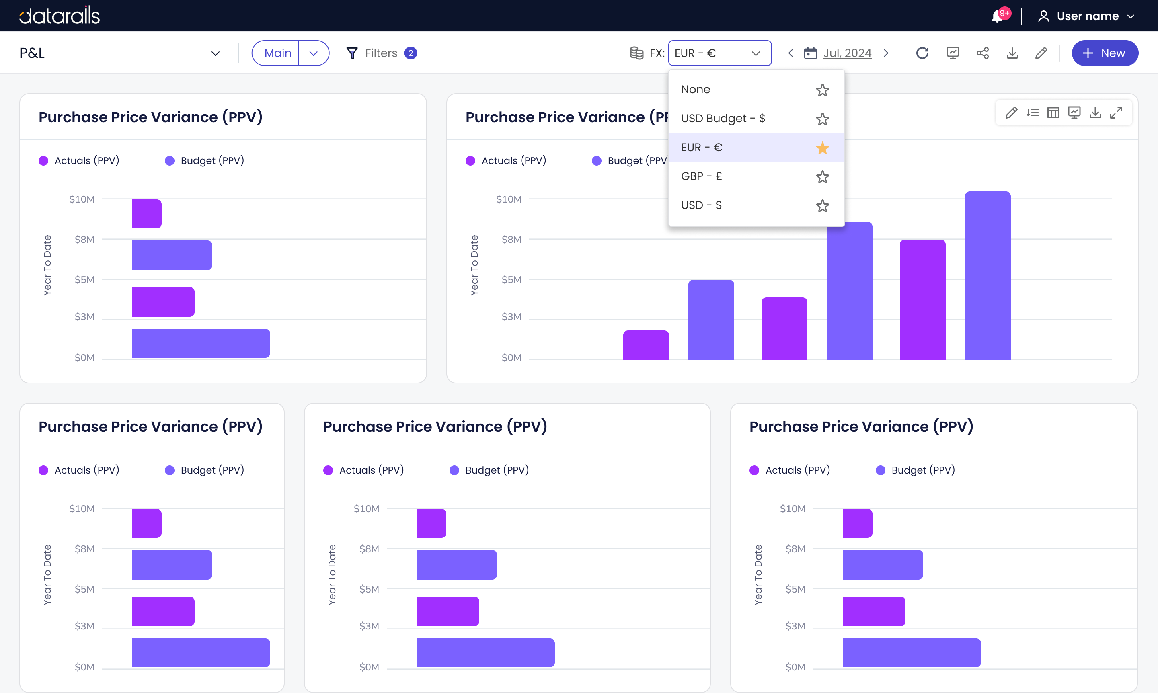Viewport: 1158px width, 693px height.
Task: Open the notifications bell
Action: (x=997, y=16)
